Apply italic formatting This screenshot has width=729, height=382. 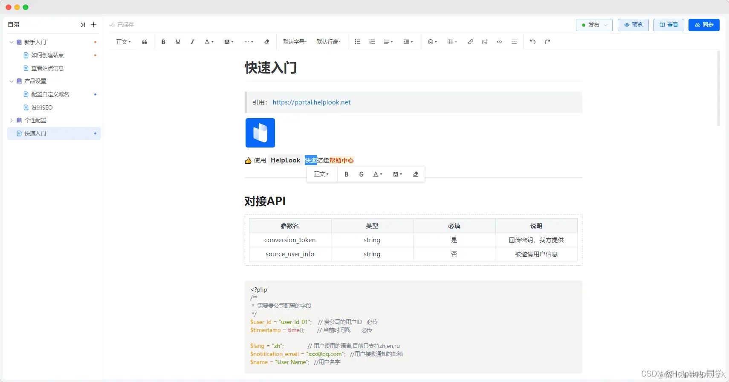point(192,42)
